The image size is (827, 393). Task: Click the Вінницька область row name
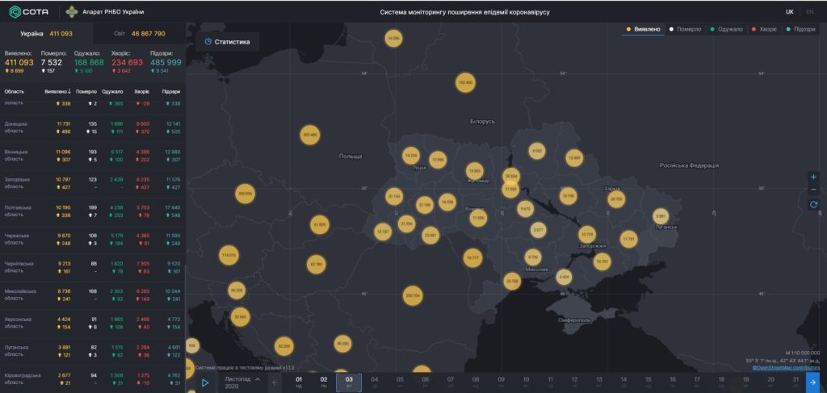(16, 155)
